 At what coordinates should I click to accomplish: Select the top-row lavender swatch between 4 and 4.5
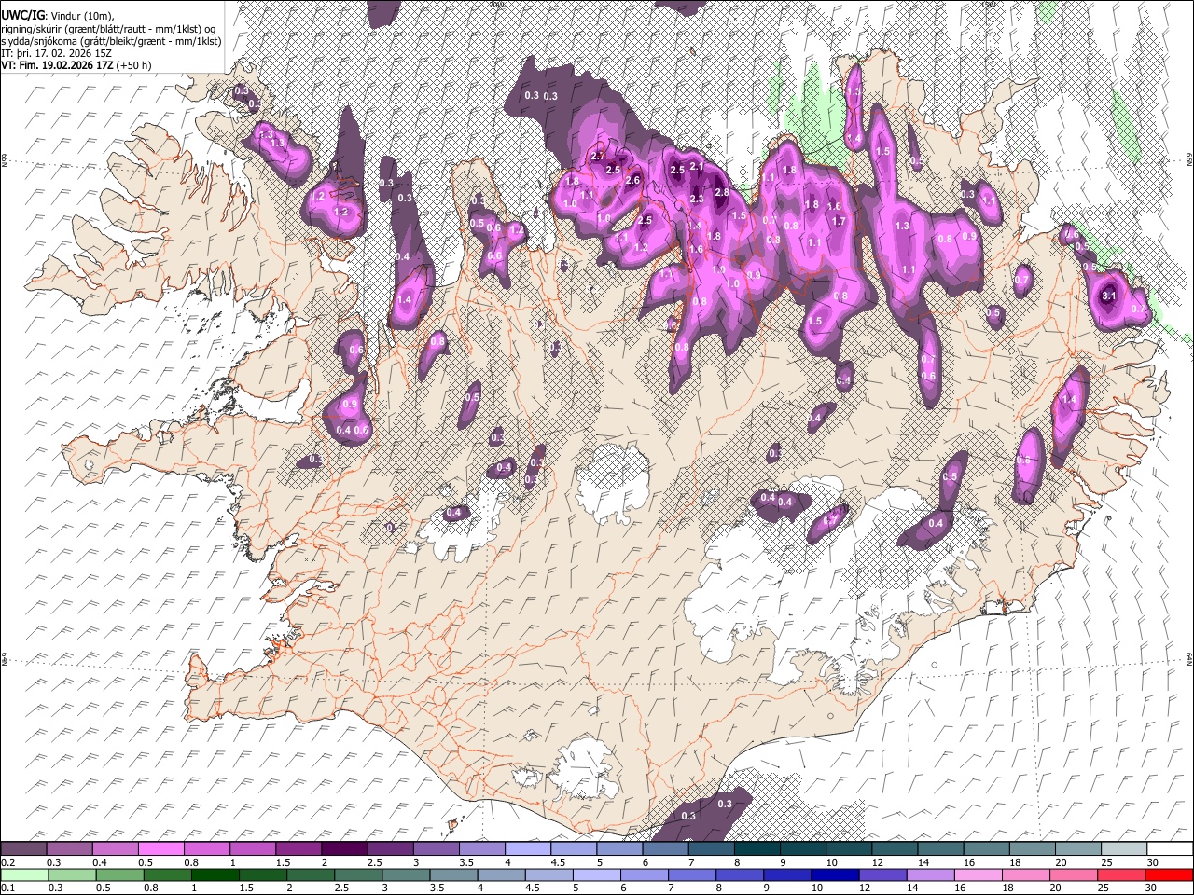[x=528, y=849]
